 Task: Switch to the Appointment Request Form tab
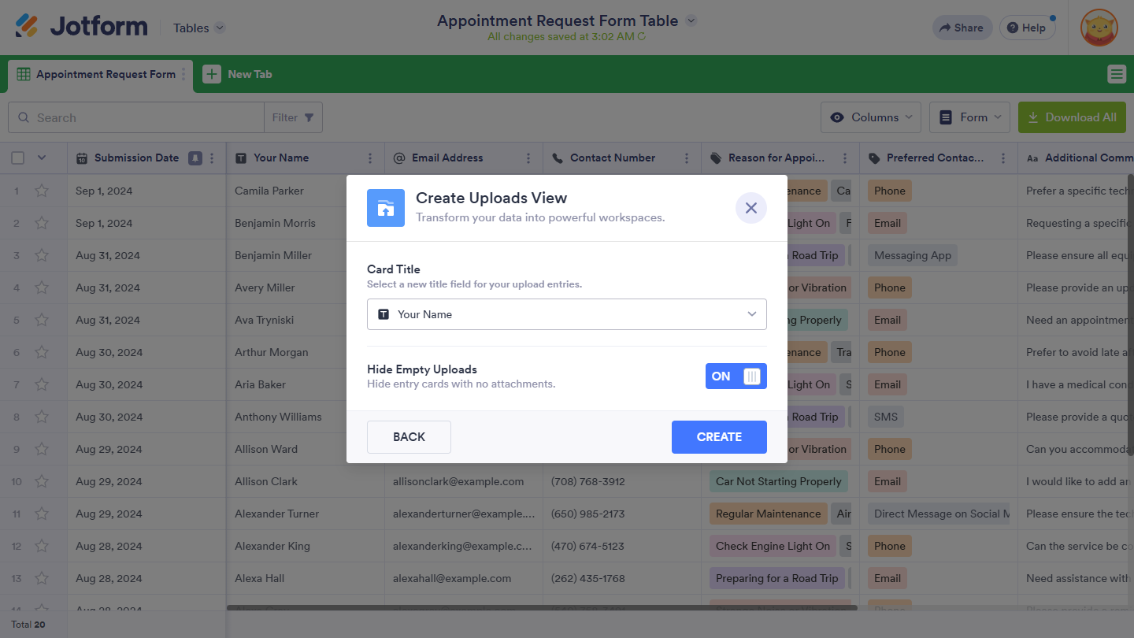tap(99, 74)
